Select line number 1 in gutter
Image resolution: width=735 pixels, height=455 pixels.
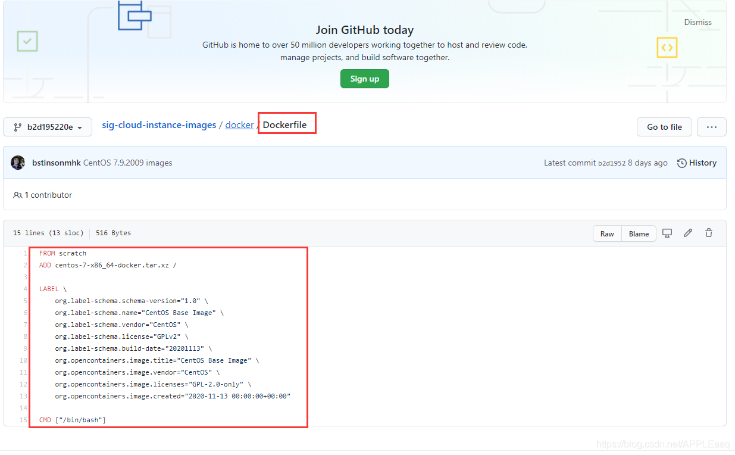[25, 253]
